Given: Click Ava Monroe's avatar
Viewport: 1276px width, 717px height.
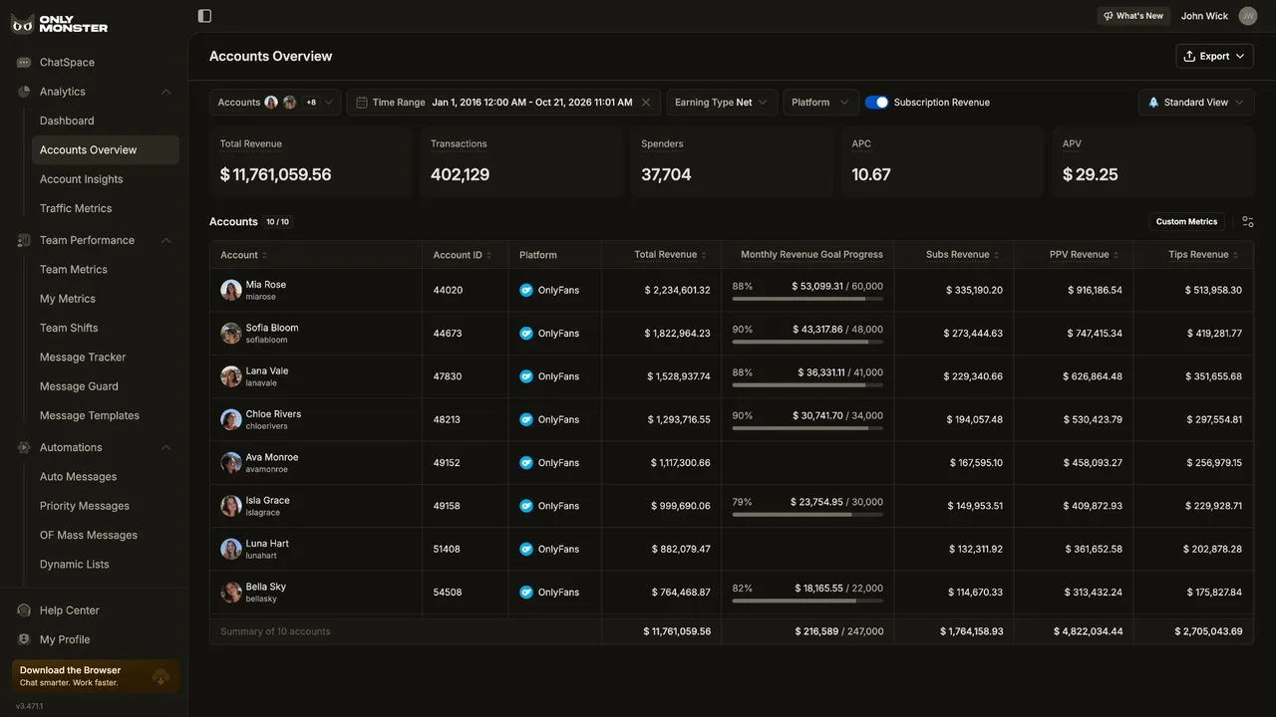Looking at the screenshot, I should pyautogui.click(x=231, y=463).
